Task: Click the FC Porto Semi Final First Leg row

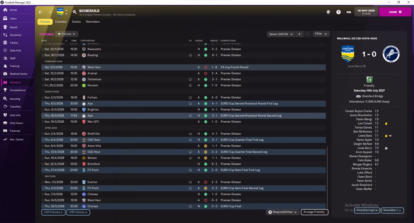Action: click(x=183, y=170)
